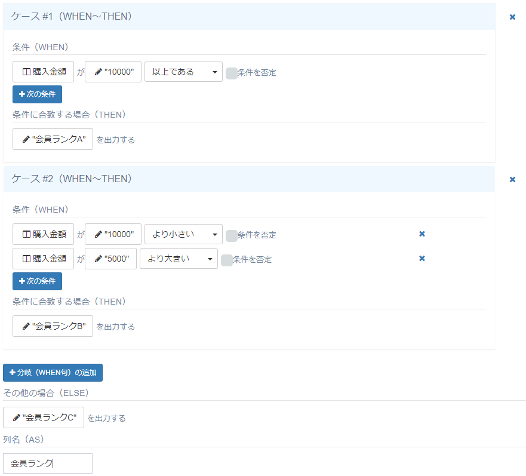Remove Case #1 with its X icon
Screen dimensions: 526x476
point(512,17)
